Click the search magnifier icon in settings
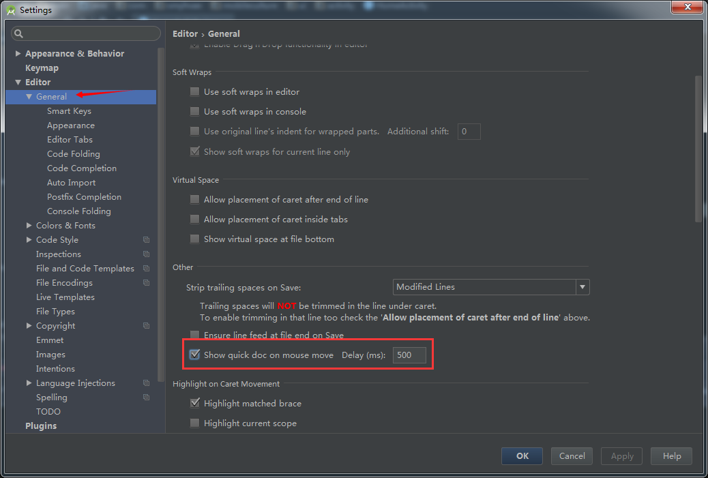The height and width of the screenshot is (478, 708). point(18,33)
